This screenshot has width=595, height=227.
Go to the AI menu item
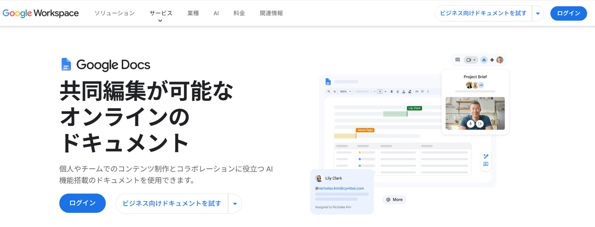[216, 13]
